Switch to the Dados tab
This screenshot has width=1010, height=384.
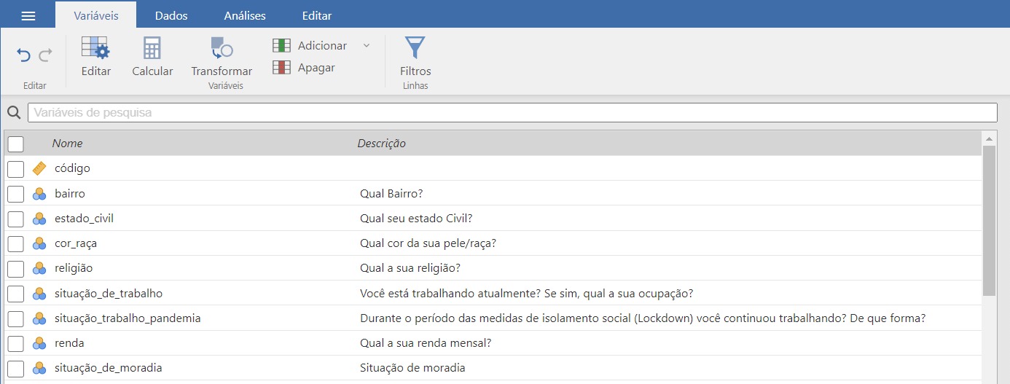tap(171, 15)
